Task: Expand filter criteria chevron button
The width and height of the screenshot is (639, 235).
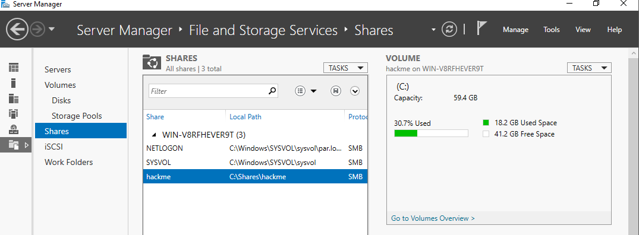Action: pos(355,91)
